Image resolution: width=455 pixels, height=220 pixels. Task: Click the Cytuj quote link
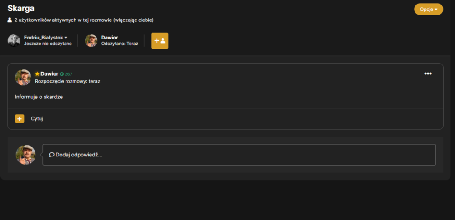(x=37, y=119)
